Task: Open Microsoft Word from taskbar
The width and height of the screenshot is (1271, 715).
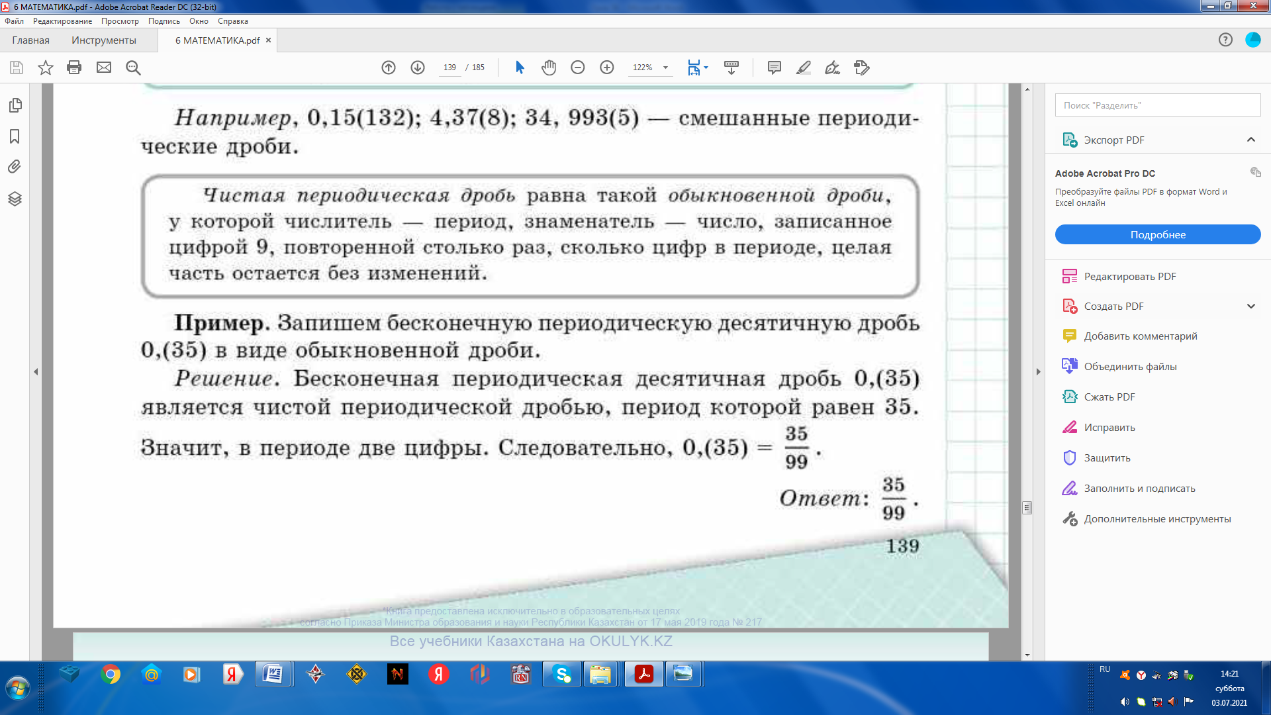Action: (273, 675)
